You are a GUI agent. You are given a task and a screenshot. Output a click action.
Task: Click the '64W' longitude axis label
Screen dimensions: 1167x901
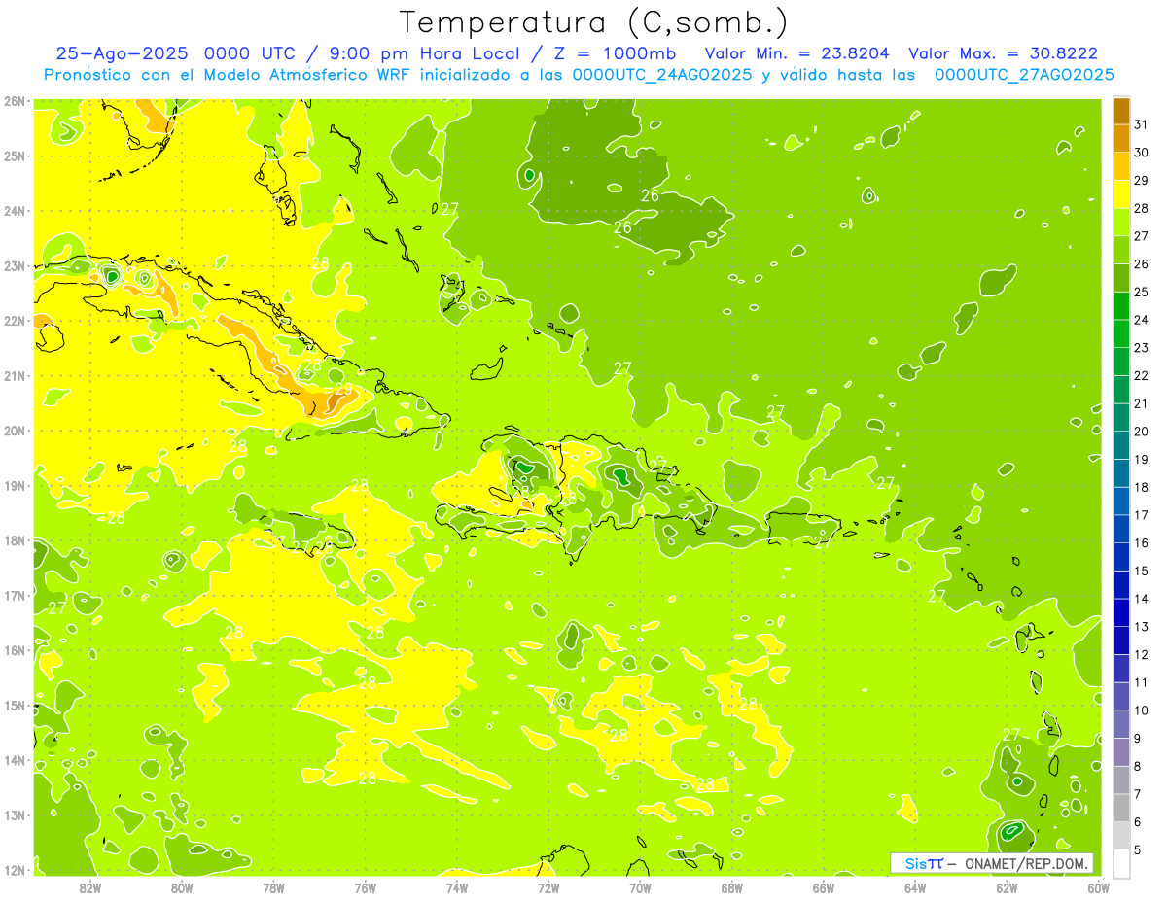click(x=915, y=887)
